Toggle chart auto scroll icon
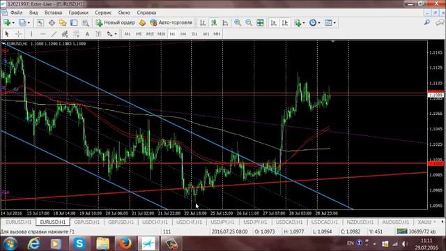 [x=274, y=23]
